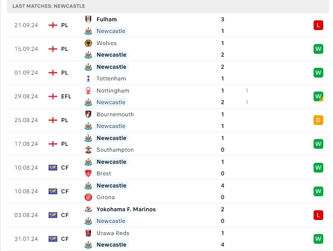Click the Tottenham club crest
This screenshot has width=333, height=251.
pos(88,78)
